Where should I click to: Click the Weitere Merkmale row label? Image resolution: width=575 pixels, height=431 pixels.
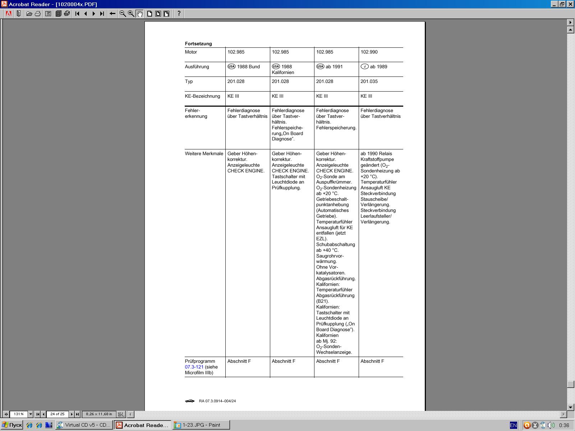204,153
